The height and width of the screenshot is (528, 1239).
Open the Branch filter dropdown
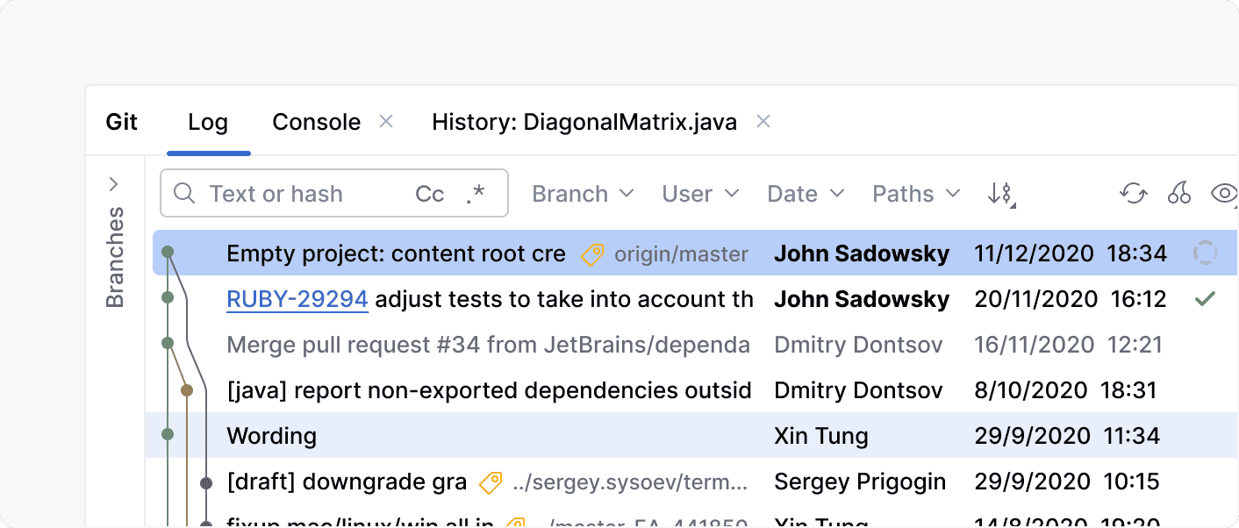pyautogui.click(x=583, y=194)
